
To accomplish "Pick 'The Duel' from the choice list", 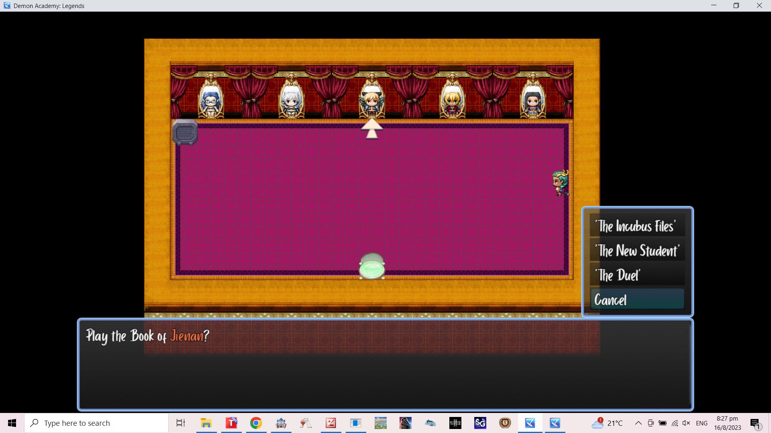I will (637, 275).
